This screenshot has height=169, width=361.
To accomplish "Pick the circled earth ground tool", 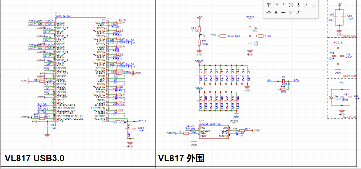I will 291,5.
